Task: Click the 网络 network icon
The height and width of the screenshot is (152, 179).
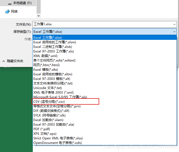Action: coord(8,12)
